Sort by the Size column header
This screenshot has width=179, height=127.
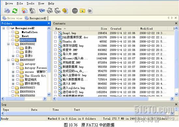(99, 29)
